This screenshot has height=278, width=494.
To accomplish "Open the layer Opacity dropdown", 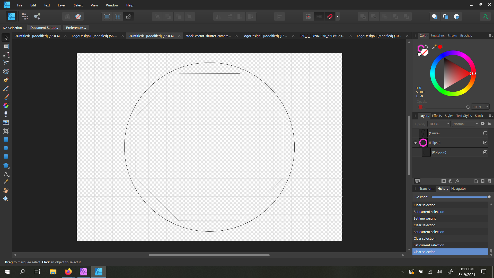I will click(439, 124).
